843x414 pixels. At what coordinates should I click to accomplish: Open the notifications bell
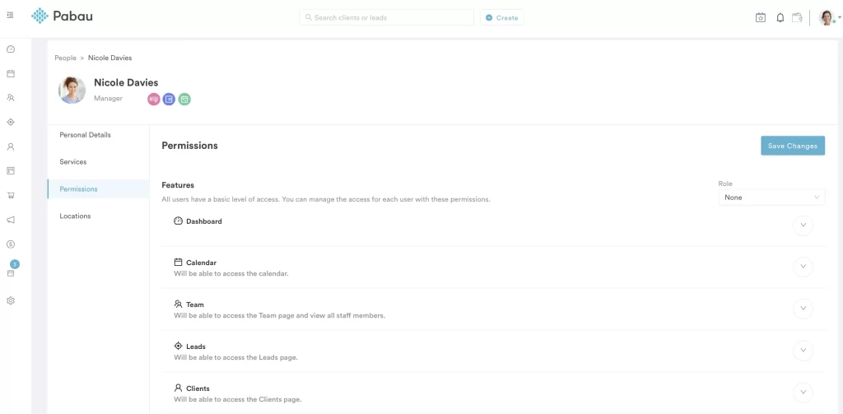point(780,17)
